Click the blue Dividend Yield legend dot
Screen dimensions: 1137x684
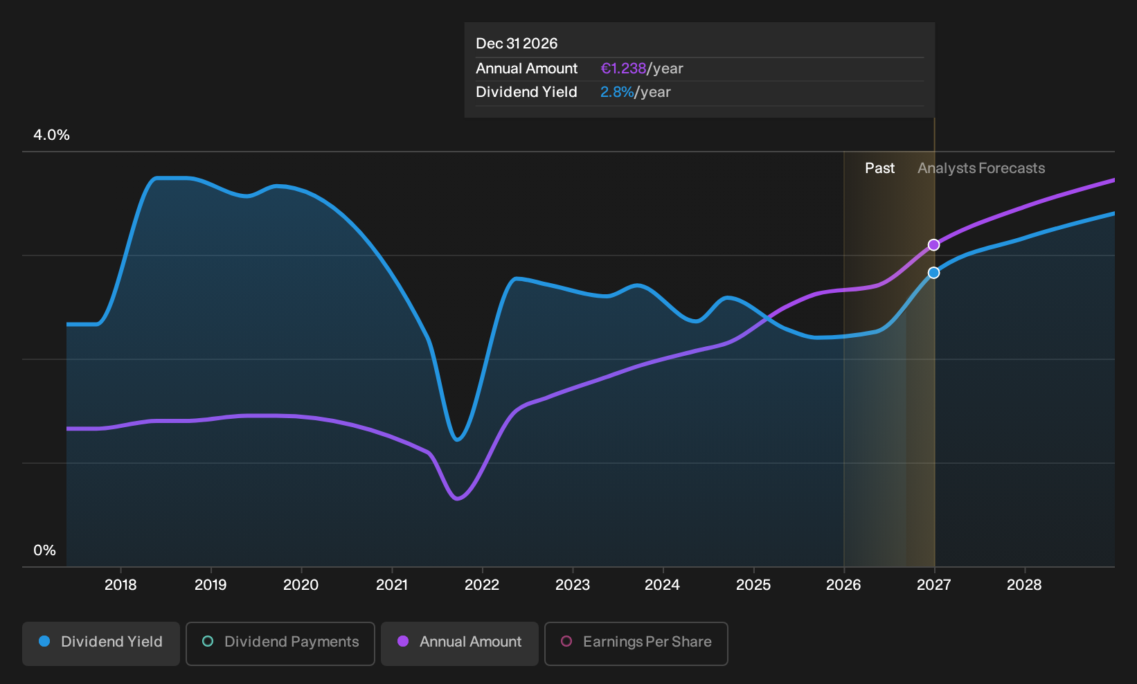click(44, 641)
